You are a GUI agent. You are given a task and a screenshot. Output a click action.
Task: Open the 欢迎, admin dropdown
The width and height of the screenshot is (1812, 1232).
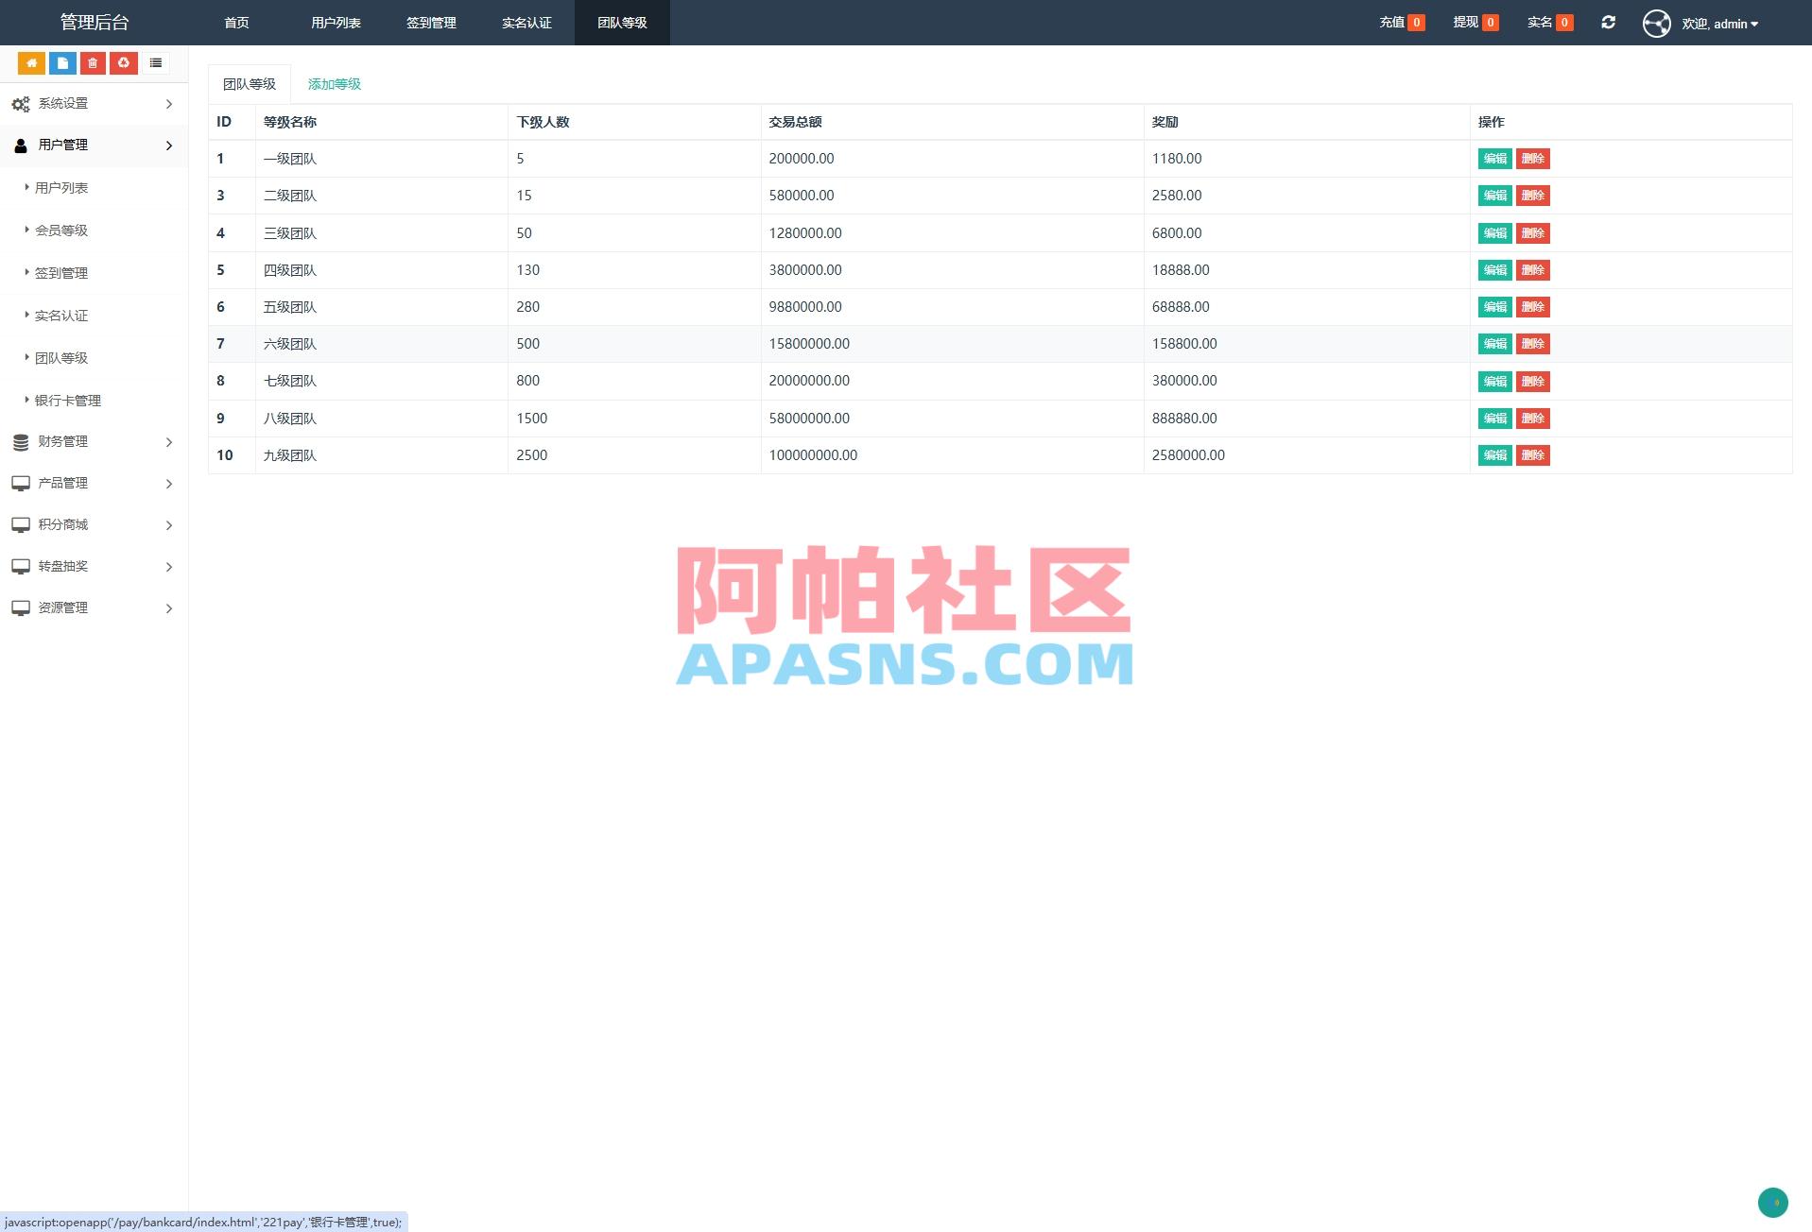coord(1719,23)
